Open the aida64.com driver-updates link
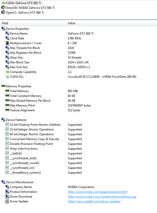157x213 pixels. 94,201
